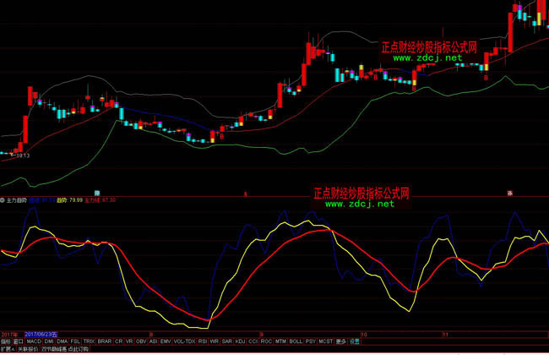Click the 主力趋势 indicator settings icon

(x=3, y=200)
